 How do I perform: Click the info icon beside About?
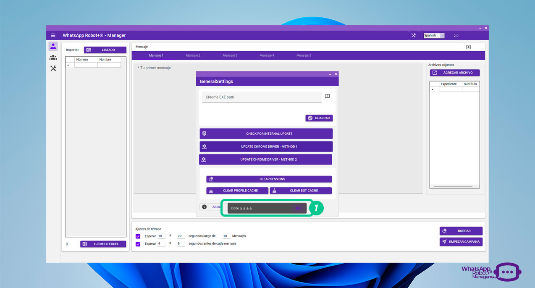(204, 207)
